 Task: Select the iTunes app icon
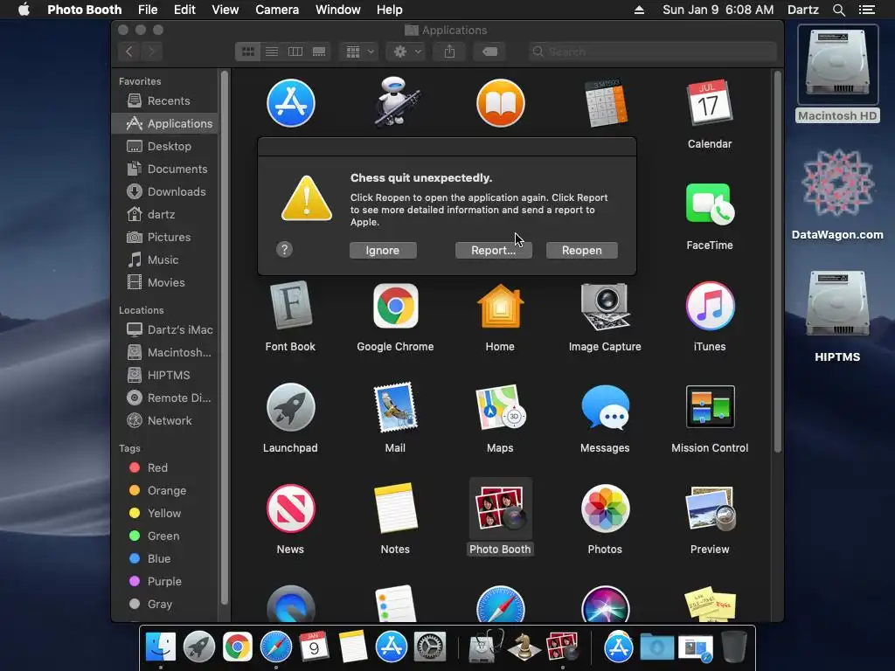coord(710,306)
